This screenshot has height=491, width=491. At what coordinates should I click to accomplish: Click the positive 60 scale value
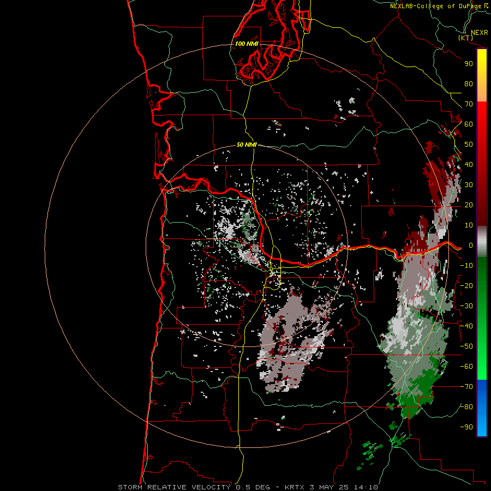coord(469,124)
